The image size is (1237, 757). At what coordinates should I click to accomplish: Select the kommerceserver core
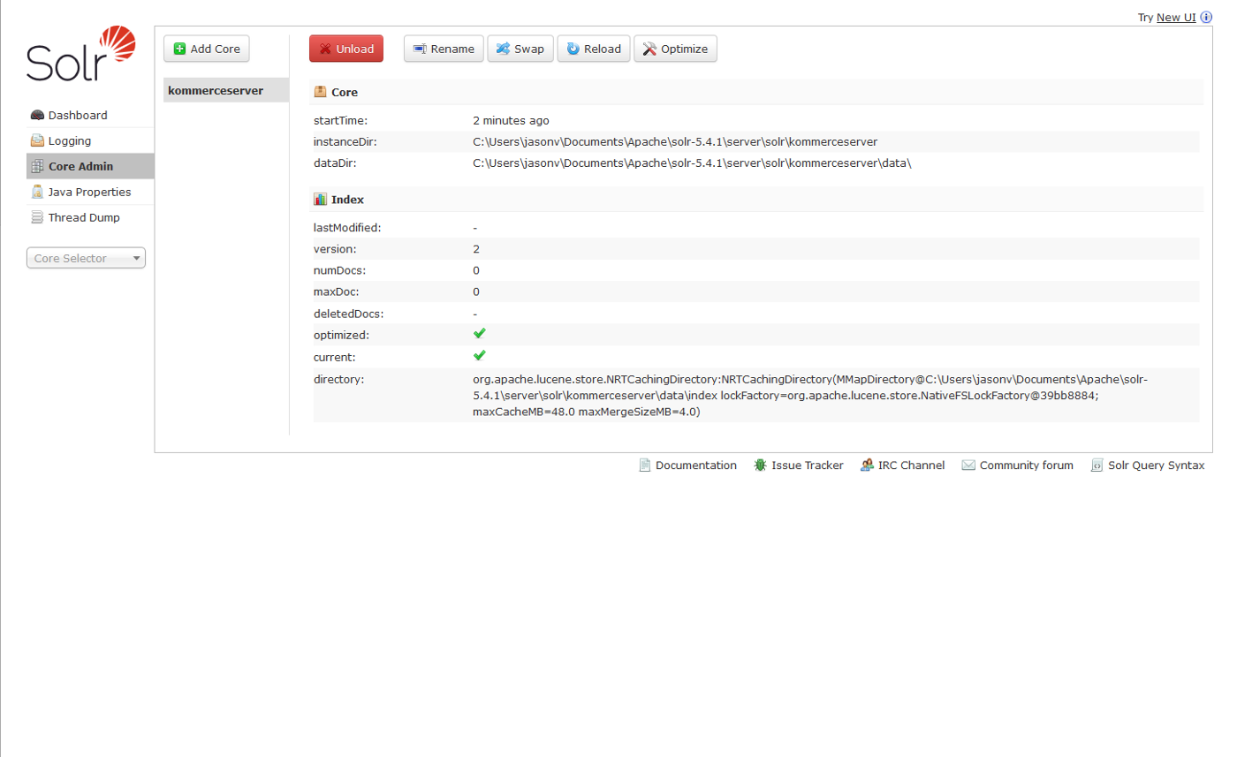(x=226, y=90)
